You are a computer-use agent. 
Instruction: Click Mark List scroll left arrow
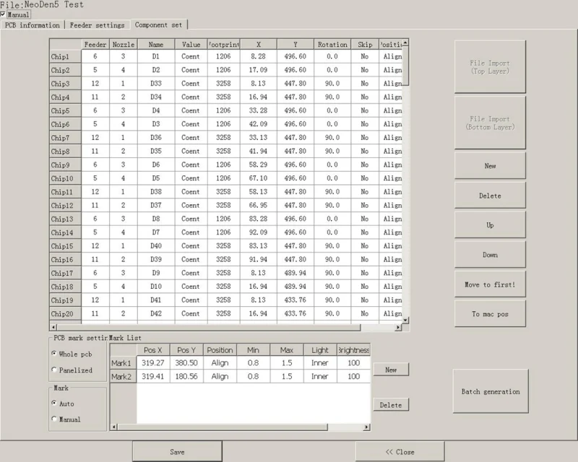pos(114,427)
